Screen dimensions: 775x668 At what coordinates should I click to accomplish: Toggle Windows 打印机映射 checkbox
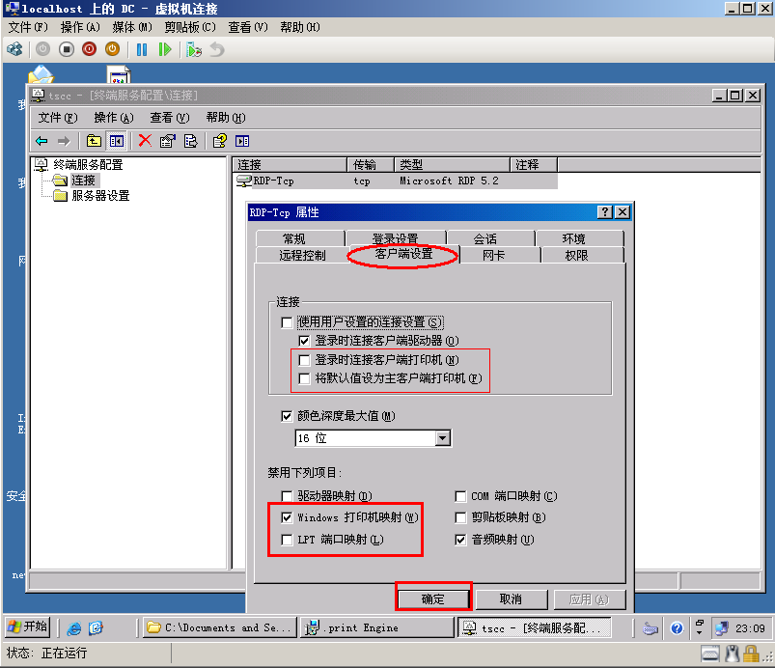(287, 517)
